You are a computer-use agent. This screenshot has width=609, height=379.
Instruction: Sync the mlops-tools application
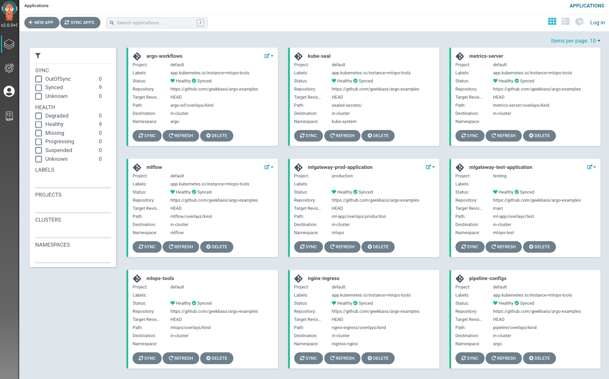pyautogui.click(x=147, y=358)
